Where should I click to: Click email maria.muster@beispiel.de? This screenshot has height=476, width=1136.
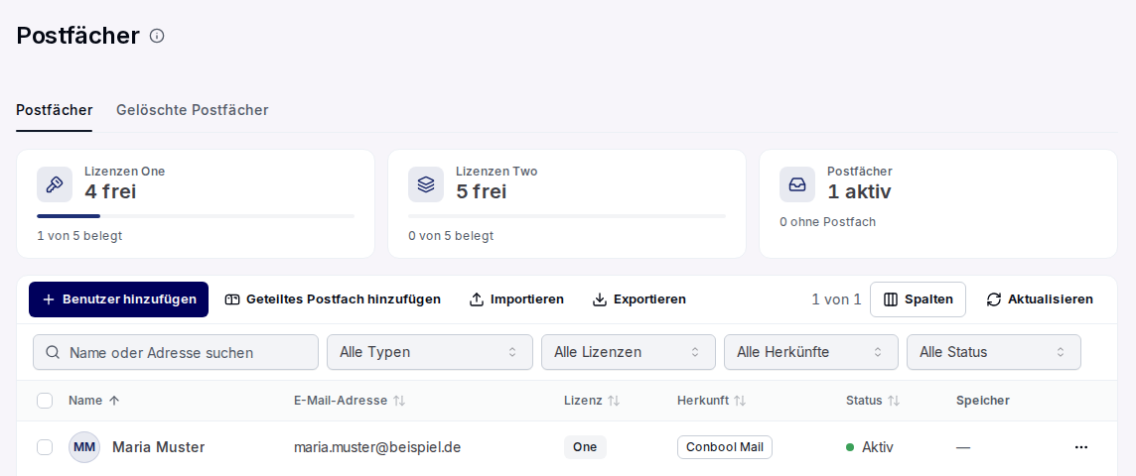(377, 447)
